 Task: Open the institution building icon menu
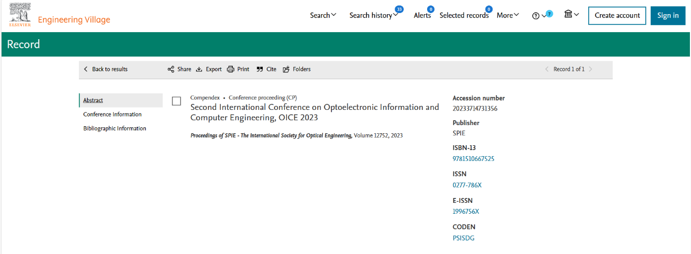tap(569, 15)
